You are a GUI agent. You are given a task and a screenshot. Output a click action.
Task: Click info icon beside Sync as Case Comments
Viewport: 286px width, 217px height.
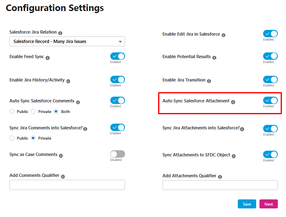point(61,156)
